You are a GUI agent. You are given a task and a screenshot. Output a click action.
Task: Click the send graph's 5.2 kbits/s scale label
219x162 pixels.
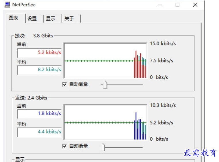(x=162, y=123)
